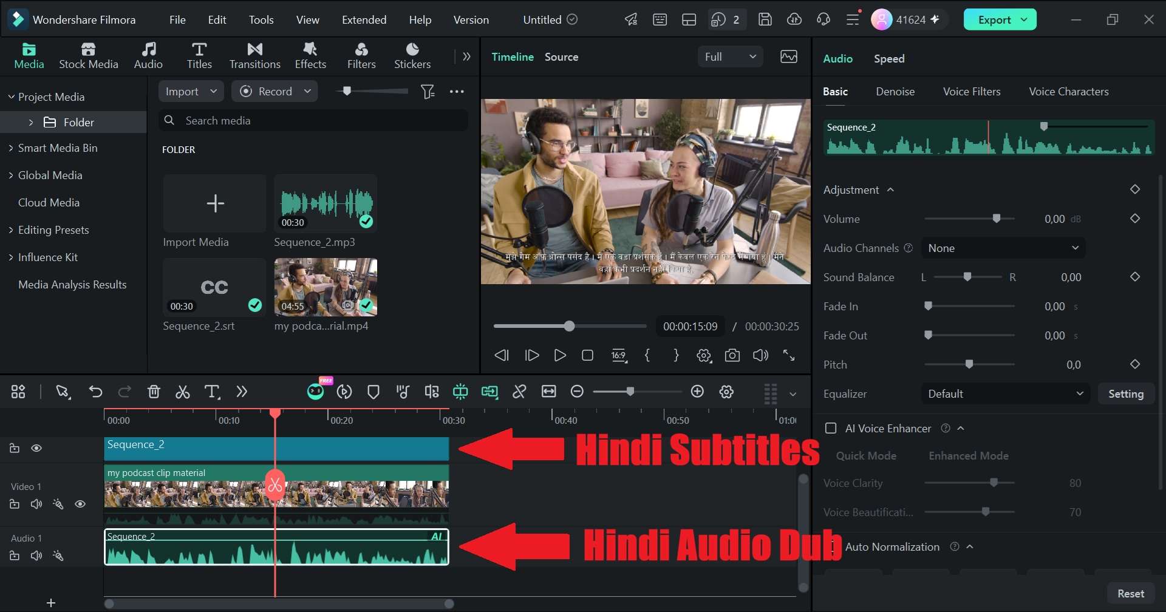Open the Effects panel
This screenshot has width=1166, height=612.
[x=310, y=56]
